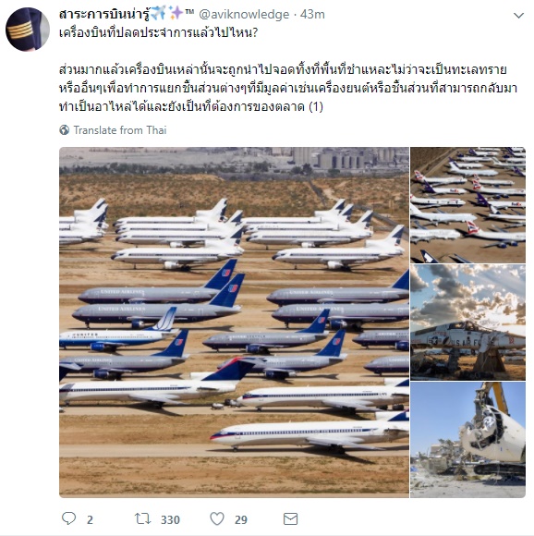Click the retweet count 330

(x=170, y=520)
